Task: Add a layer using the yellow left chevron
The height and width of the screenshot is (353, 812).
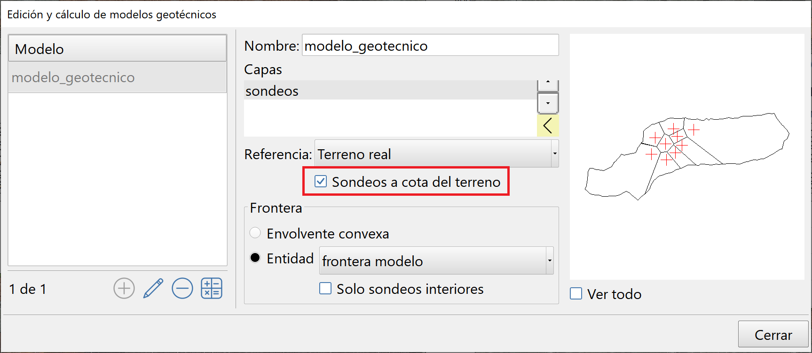Action: pyautogui.click(x=548, y=125)
